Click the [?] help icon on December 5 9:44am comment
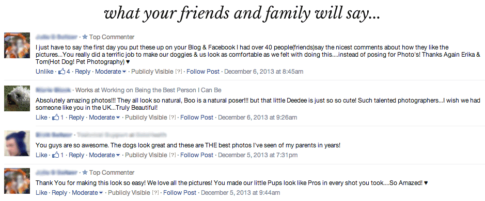The width and height of the screenshot is (485, 201). 155,193
